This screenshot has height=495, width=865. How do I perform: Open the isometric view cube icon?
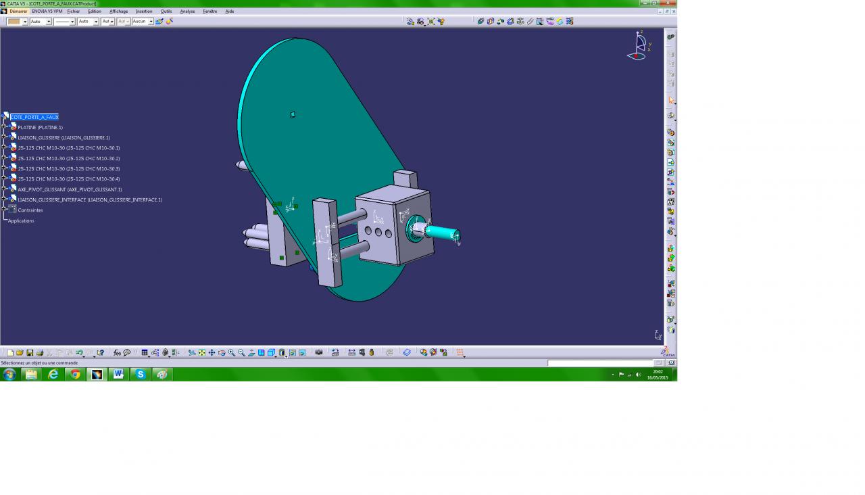click(271, 352)
